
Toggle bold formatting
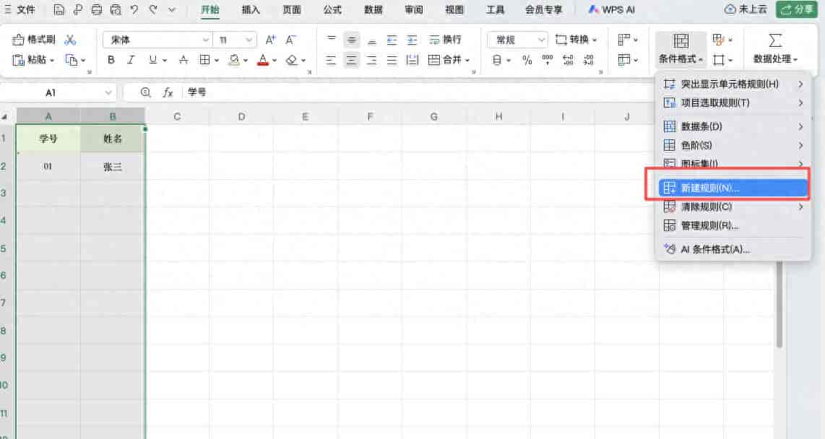pyautogui.click(x=111, y=60)
